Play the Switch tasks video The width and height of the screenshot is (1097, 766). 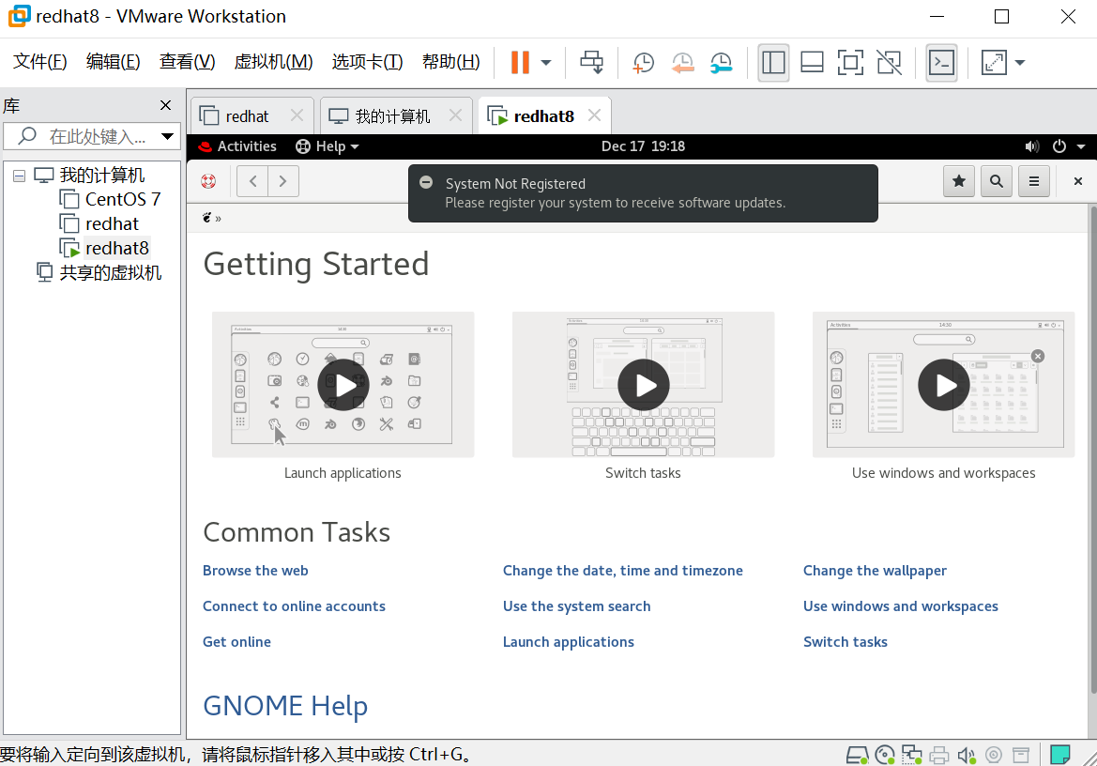pyautogui.click(x=643, y=385)
